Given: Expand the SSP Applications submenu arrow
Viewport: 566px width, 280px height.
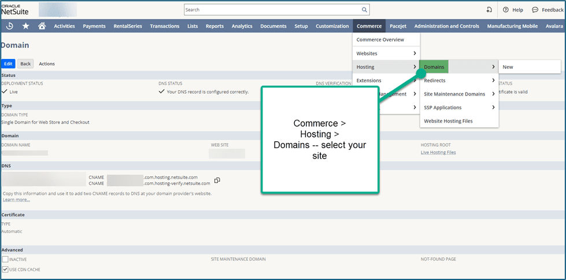Looking at the screenshot, I should [493, 107].
